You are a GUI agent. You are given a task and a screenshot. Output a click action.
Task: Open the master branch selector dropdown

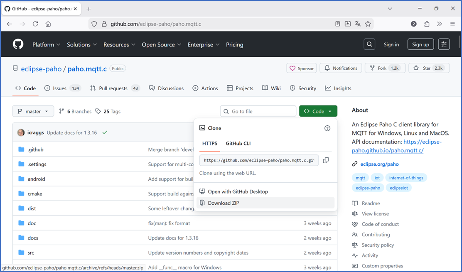(33, 111)
